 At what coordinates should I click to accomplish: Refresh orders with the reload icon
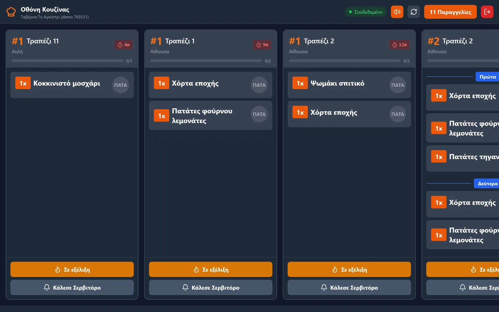[414, 12]
